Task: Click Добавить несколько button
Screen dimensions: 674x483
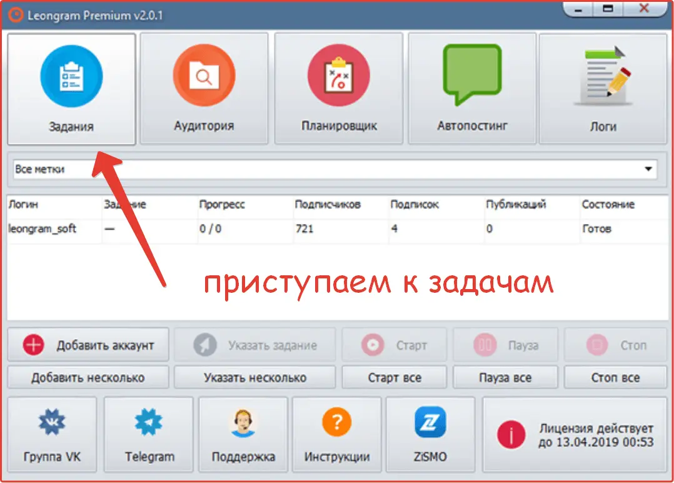Action: pos(88,378)
